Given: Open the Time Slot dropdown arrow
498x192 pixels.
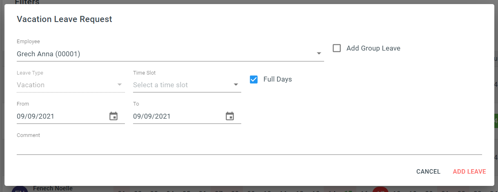Looking at the screenshot, I should pyautogui.click(x=236, y=85).
